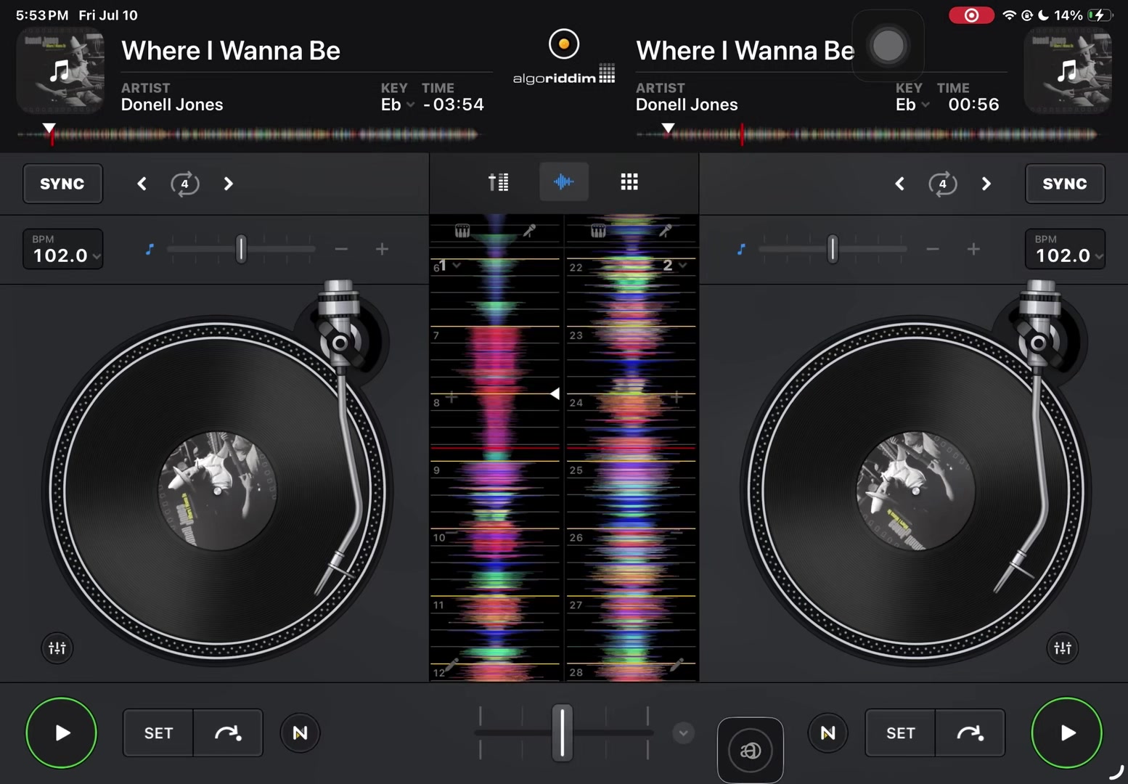Increase left deck tempo with plus button
1128x784 pixels.
[x=382, y=249]
